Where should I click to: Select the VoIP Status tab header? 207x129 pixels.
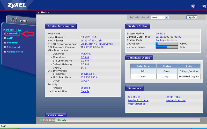click(x=56, y=115)
